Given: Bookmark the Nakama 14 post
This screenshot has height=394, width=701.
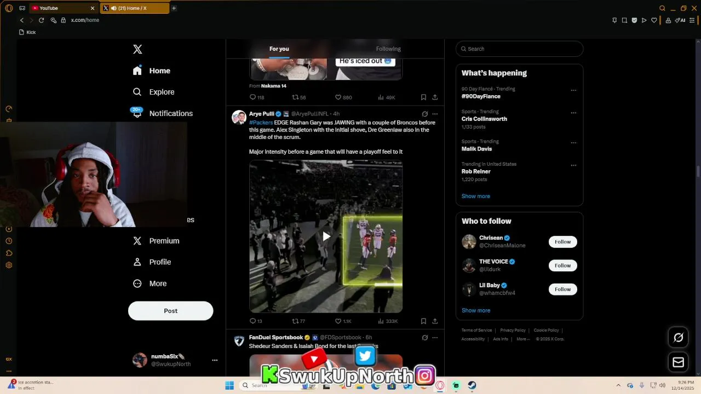Looking at the screenshot, I should pos(423,97).
